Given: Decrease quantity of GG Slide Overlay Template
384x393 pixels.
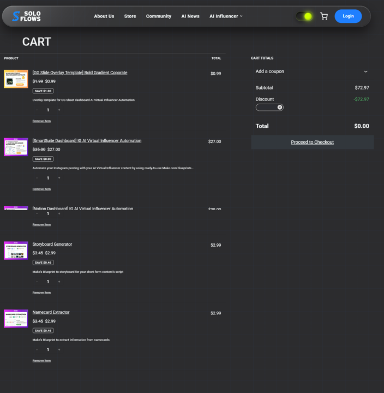Looking at the screenshot, I should click(x=37, y=110).
